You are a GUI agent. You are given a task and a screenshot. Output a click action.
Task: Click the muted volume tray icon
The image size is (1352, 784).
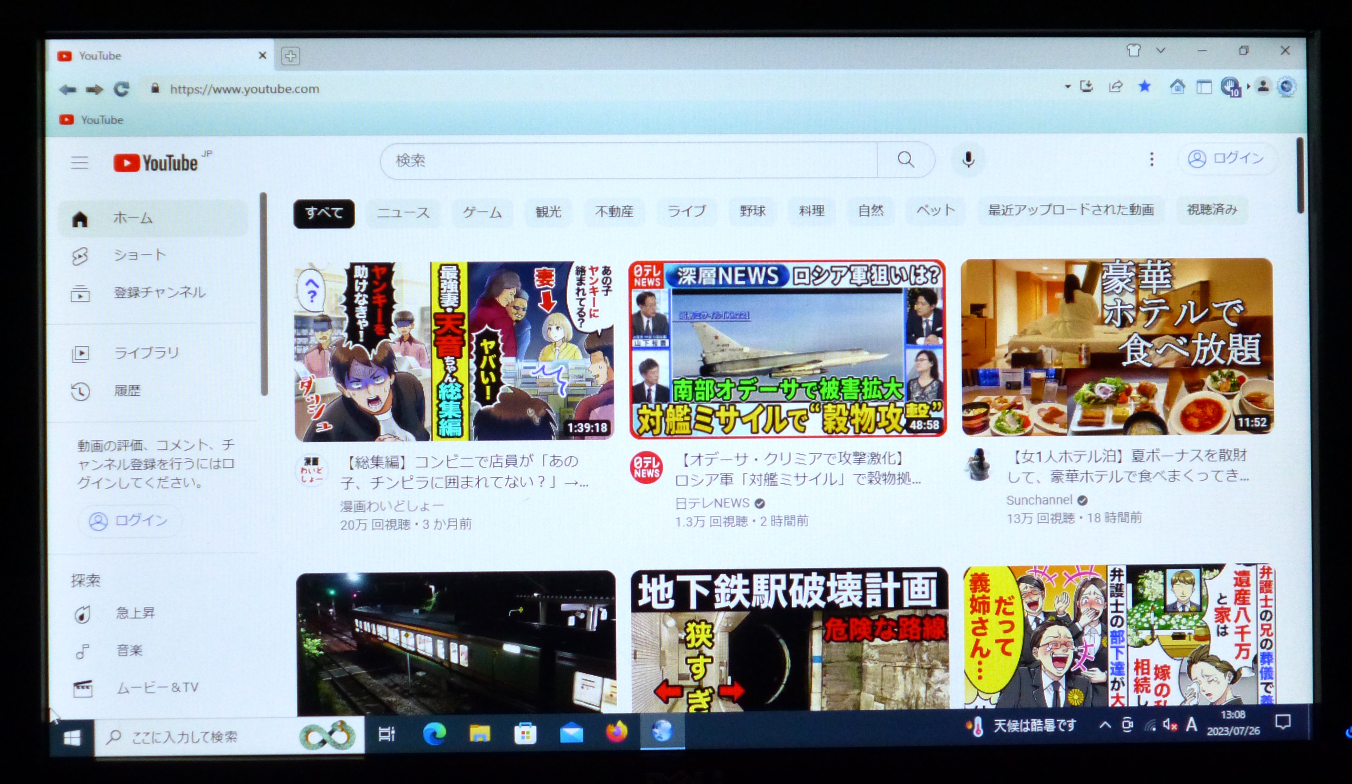coord(1170,725)
